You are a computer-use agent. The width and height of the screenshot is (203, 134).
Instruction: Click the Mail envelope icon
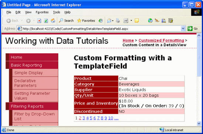tap(109, 20)
